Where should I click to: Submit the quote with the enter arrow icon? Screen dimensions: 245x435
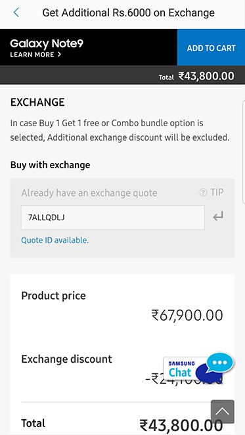point(218,216)
